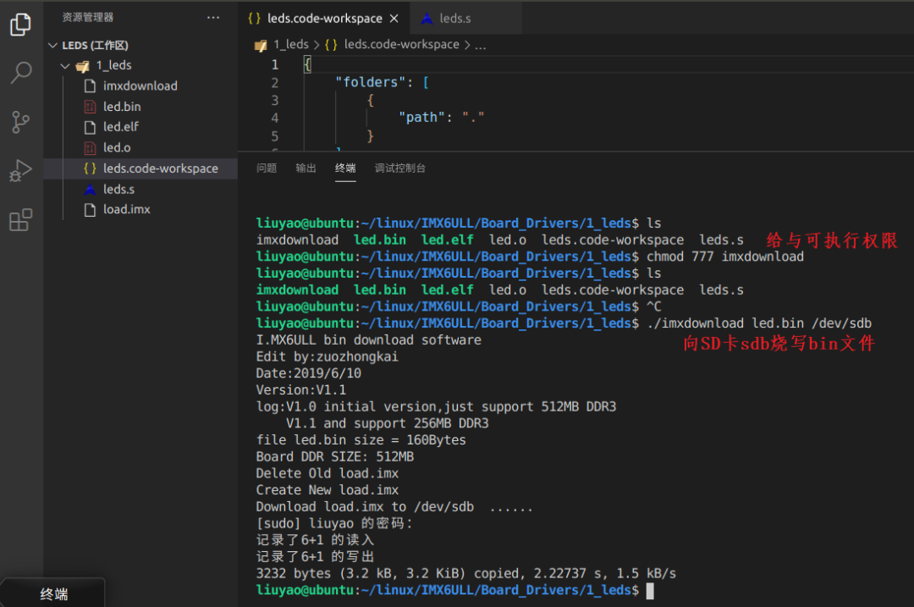Viewport: 914px width, 607px height.
Task: Open the 调试控制台 panel tab
Action: click(x=400, y=168)
